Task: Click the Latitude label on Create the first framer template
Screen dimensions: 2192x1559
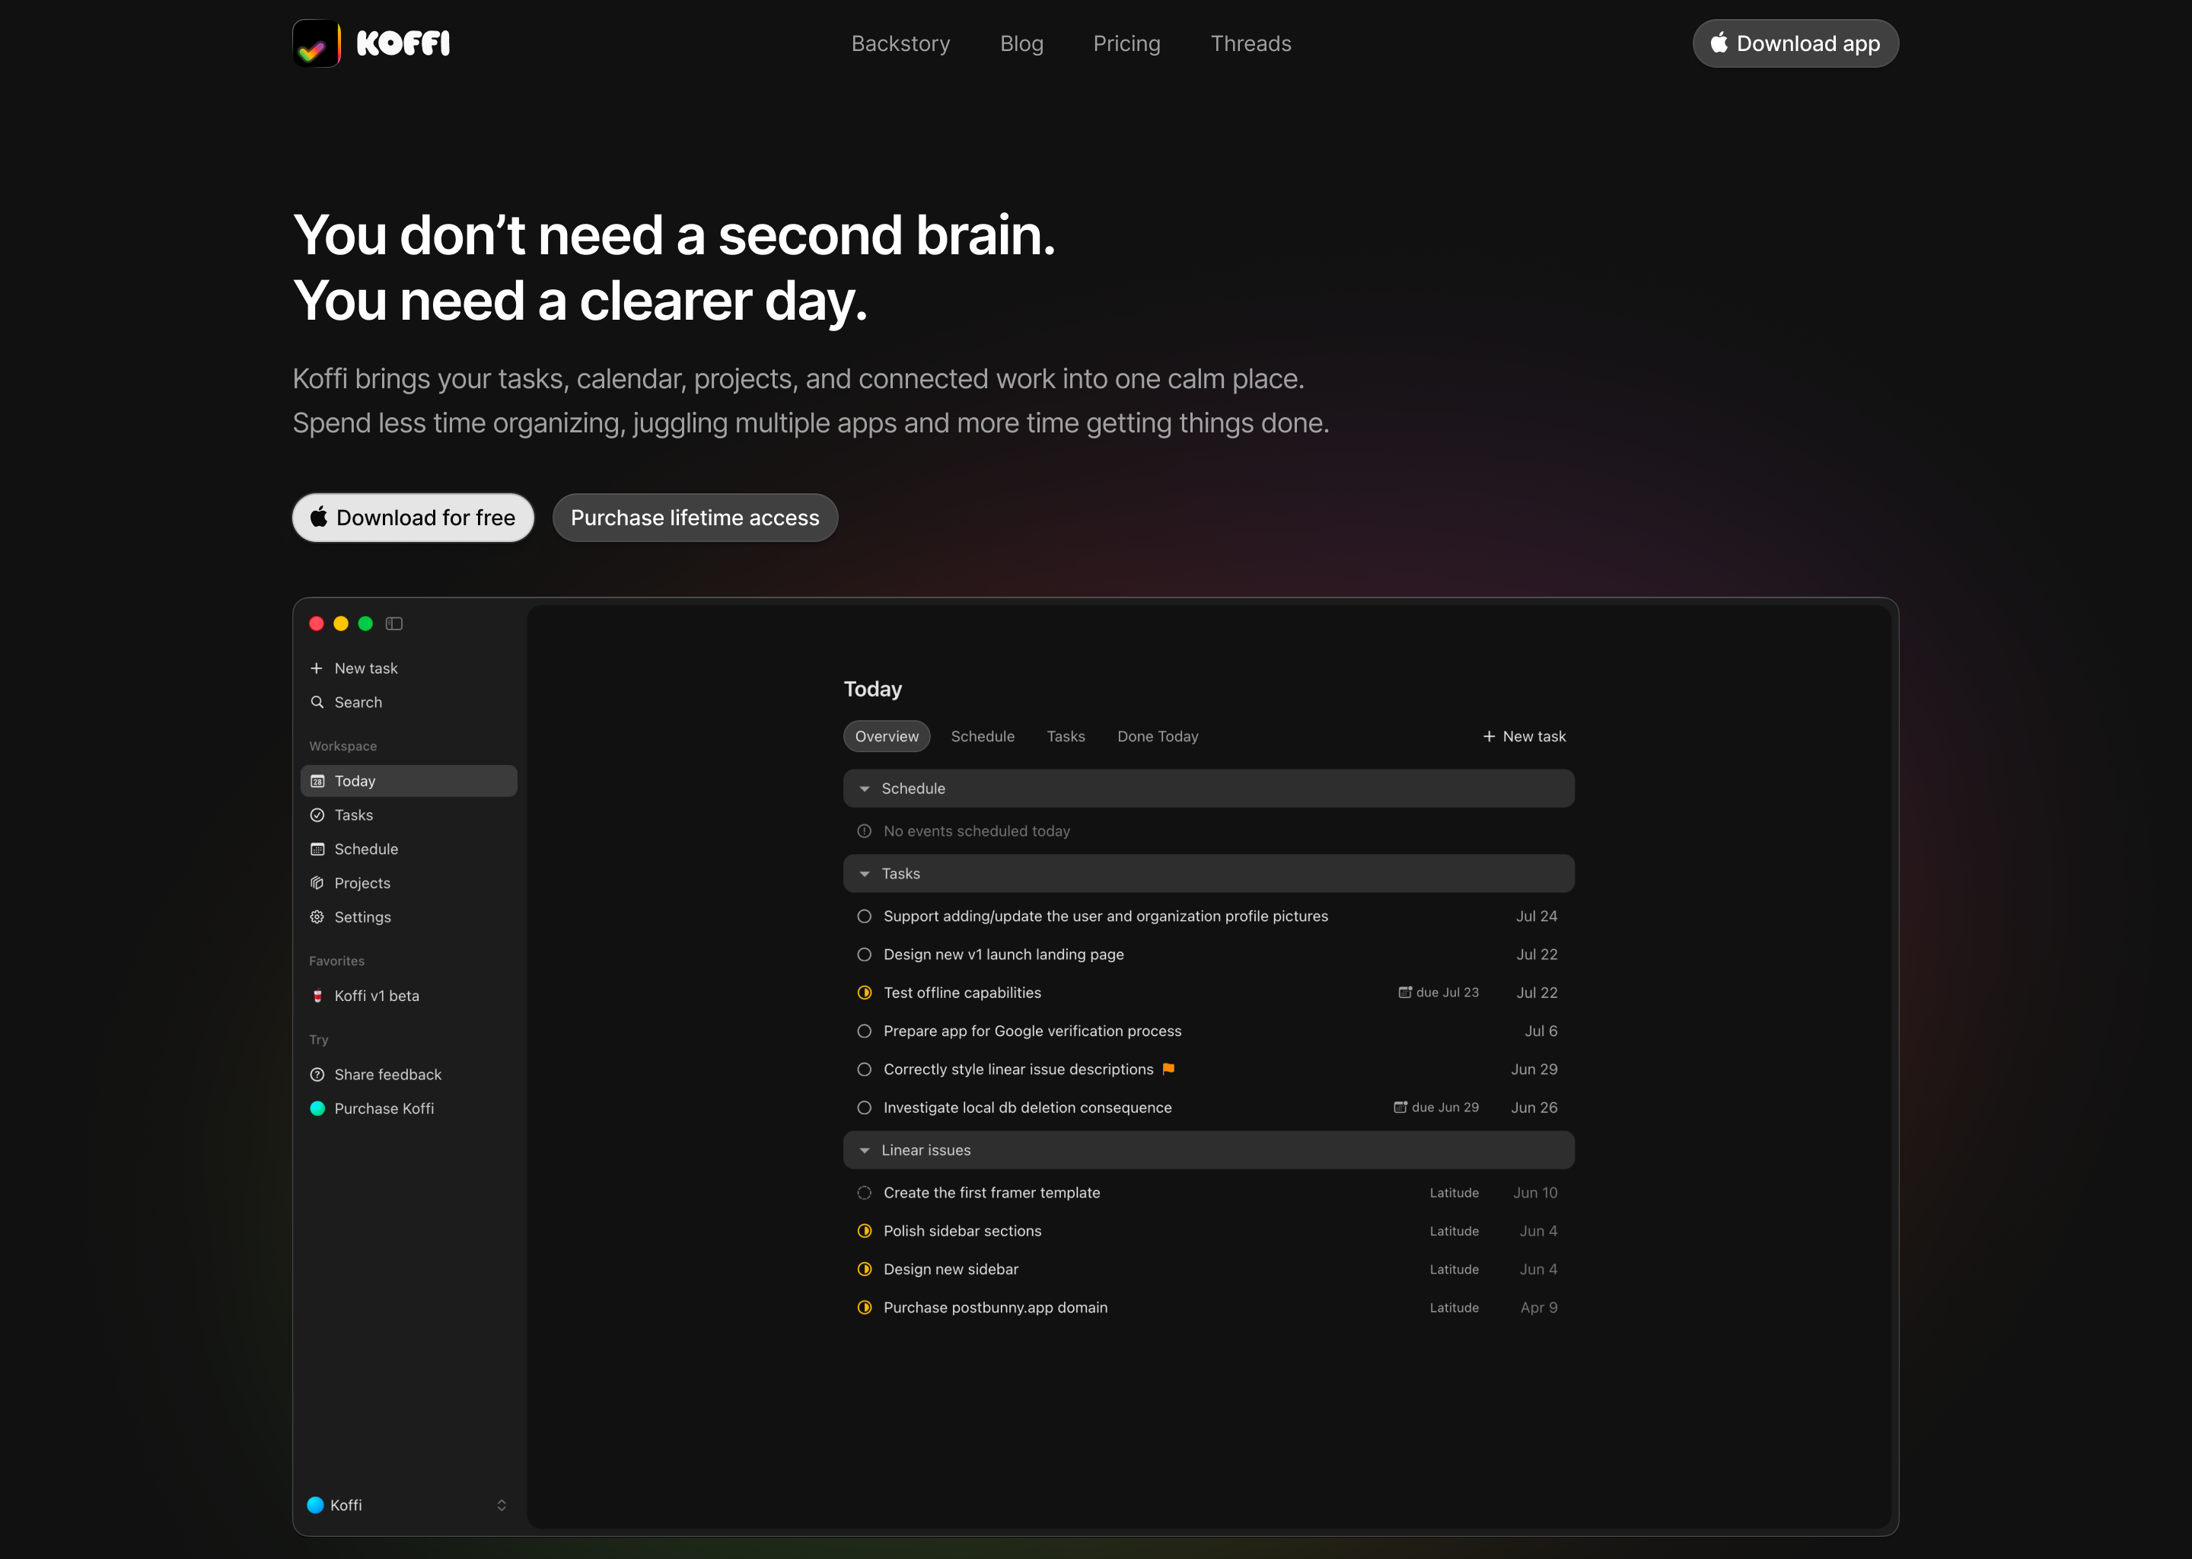Action: pyautogui.click(x=1454, y=1194)
